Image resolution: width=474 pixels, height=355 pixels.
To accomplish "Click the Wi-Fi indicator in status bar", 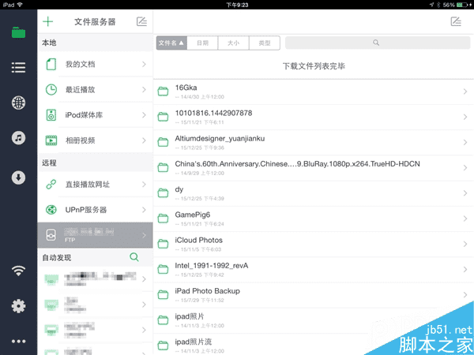I will tap(20, 5).
